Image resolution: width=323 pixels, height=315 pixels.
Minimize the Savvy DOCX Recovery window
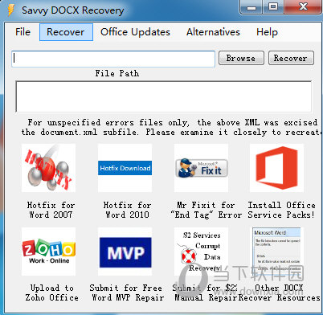click(251, 7)
